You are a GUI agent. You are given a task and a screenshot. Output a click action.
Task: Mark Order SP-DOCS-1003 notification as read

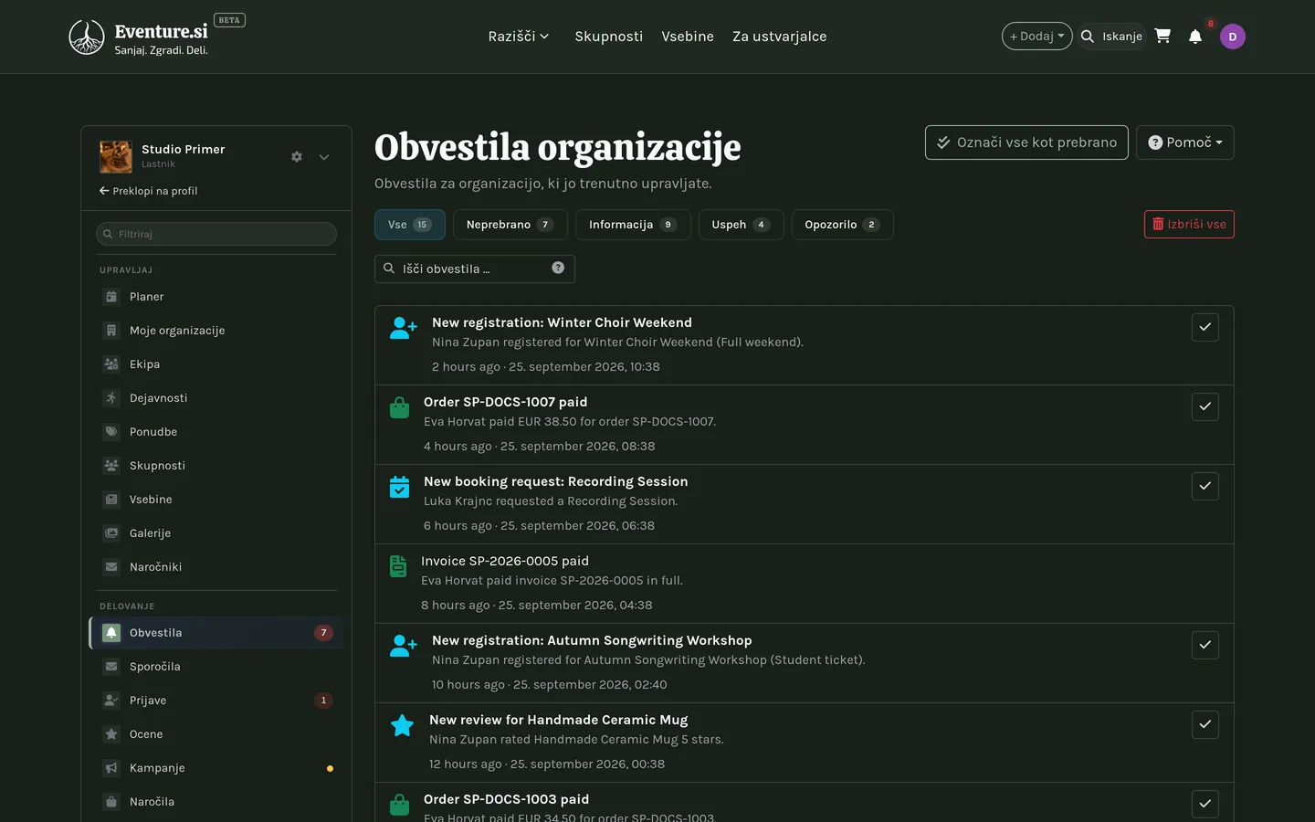click(1205, 804)
